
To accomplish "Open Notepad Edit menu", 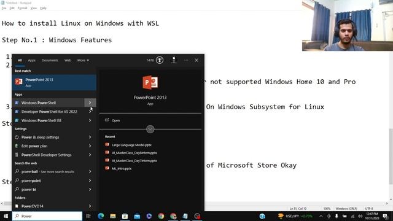I will (x=12, y=8).
